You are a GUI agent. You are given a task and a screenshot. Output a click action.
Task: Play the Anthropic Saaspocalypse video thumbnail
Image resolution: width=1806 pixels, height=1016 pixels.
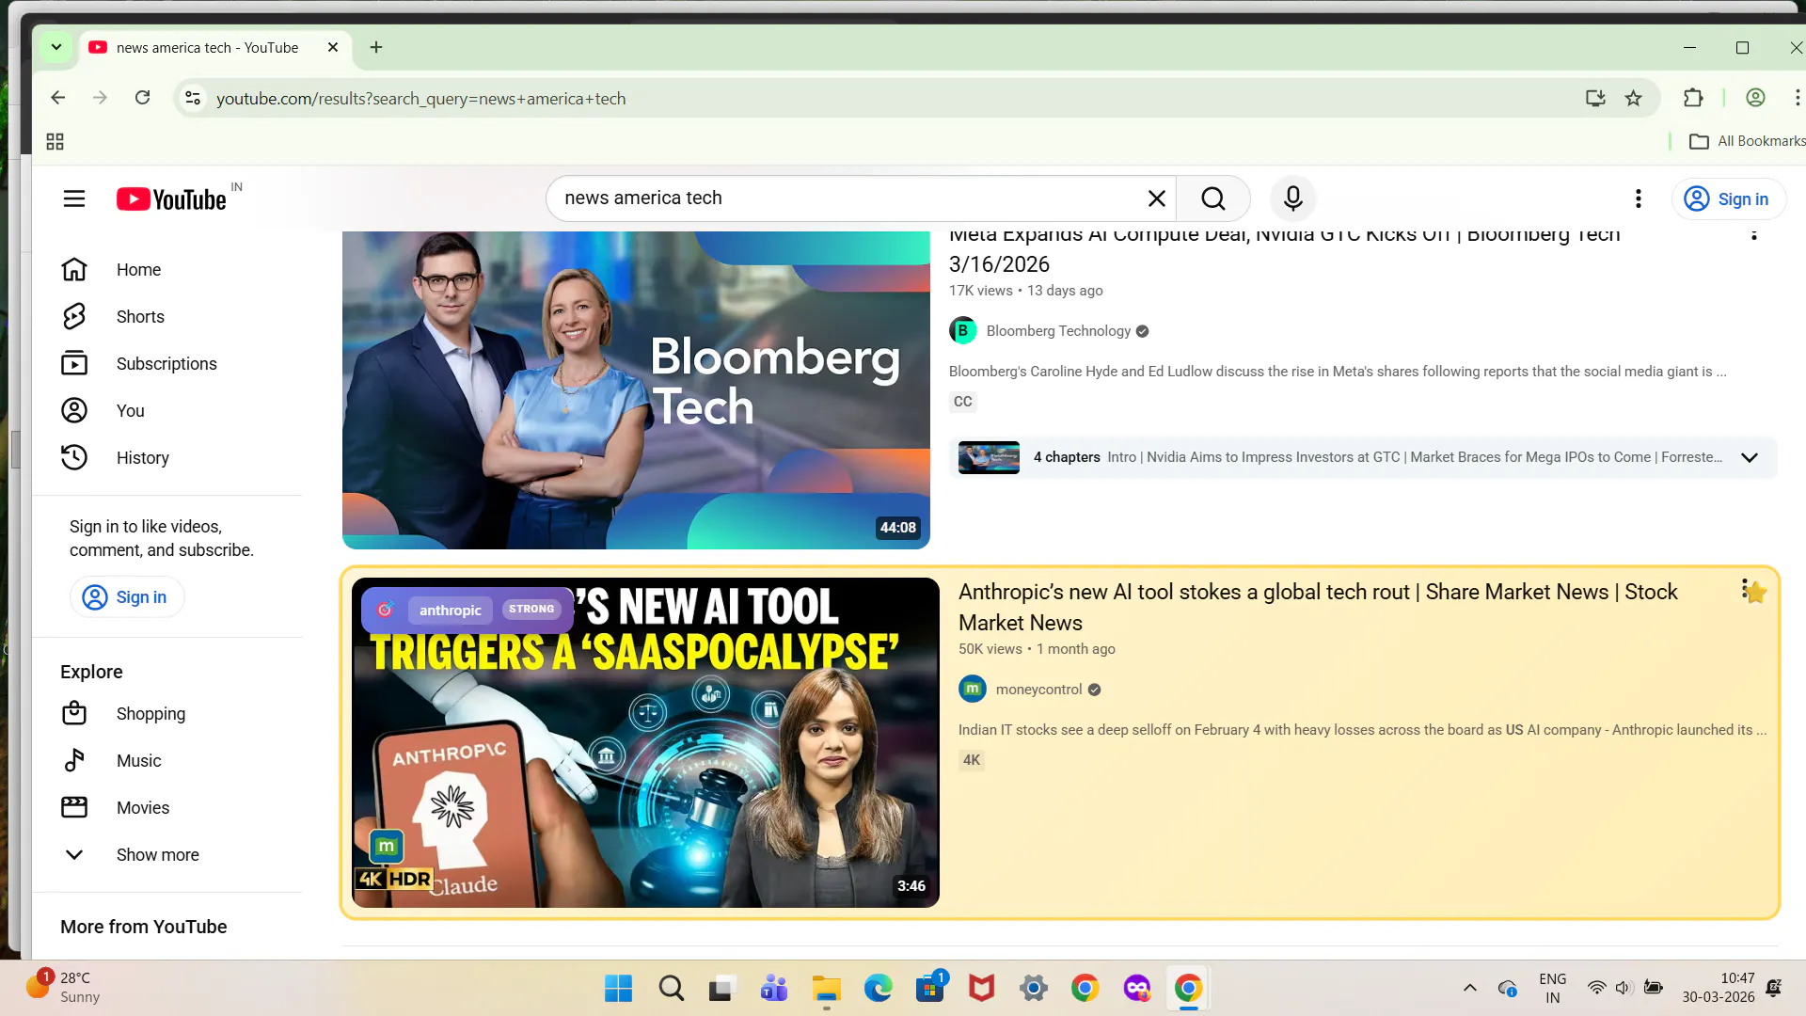pos(645,742)
